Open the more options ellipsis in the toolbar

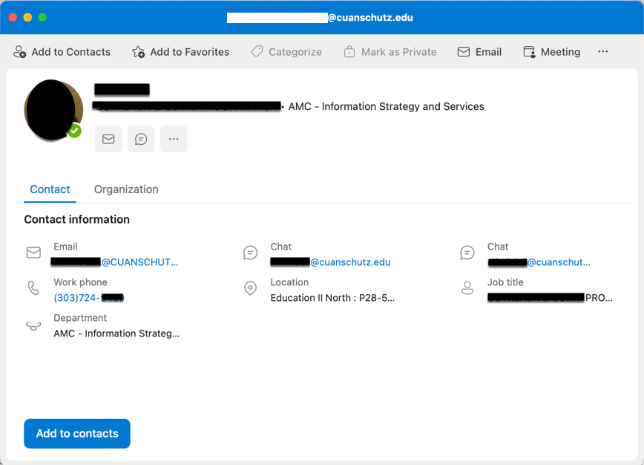click(602, 51)
